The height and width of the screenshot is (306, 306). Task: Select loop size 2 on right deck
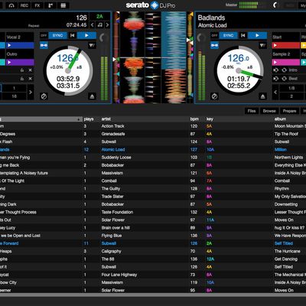tap(291, 96)
